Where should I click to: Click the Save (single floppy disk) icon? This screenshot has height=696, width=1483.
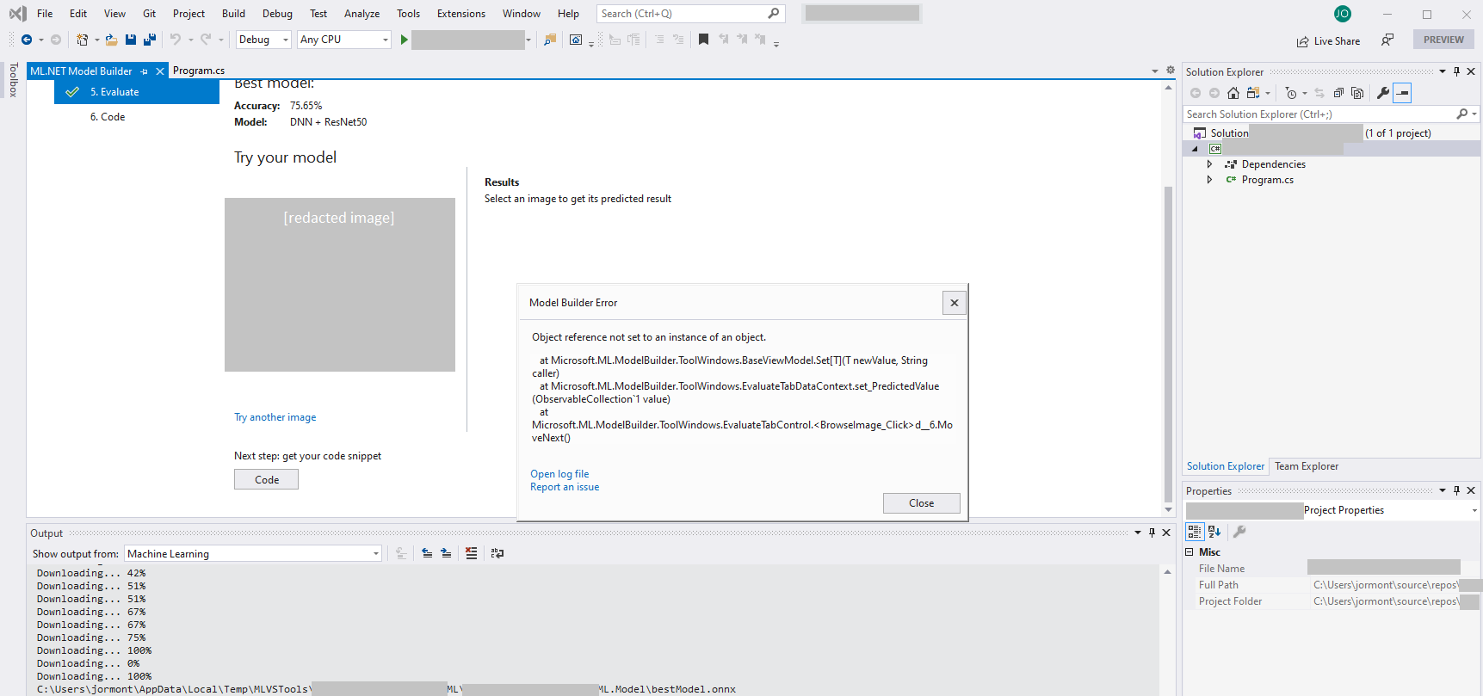coord(131,40)
